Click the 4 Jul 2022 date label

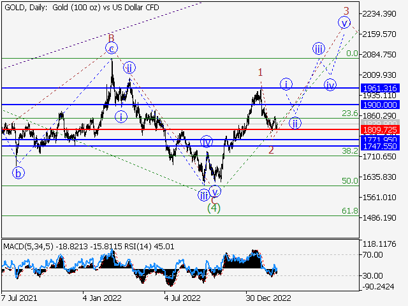[x=182, y=298]
